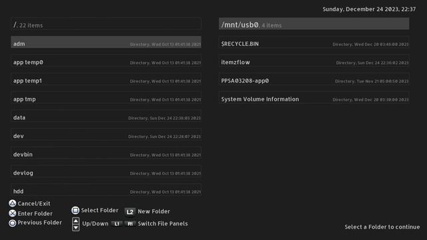The height and width of the screenshot is (240, 427).
Task: Click the Up/Down label
Action: pyautogui.click(x=95, y=224)
